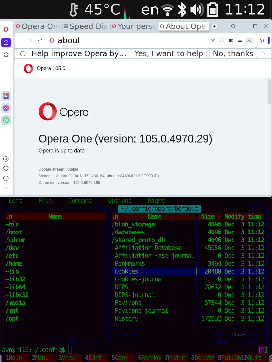Image resolution: width=272 pixels, height=362 pixels.
Task: Switch to the Opera One tab
Action: coord(38,26)
